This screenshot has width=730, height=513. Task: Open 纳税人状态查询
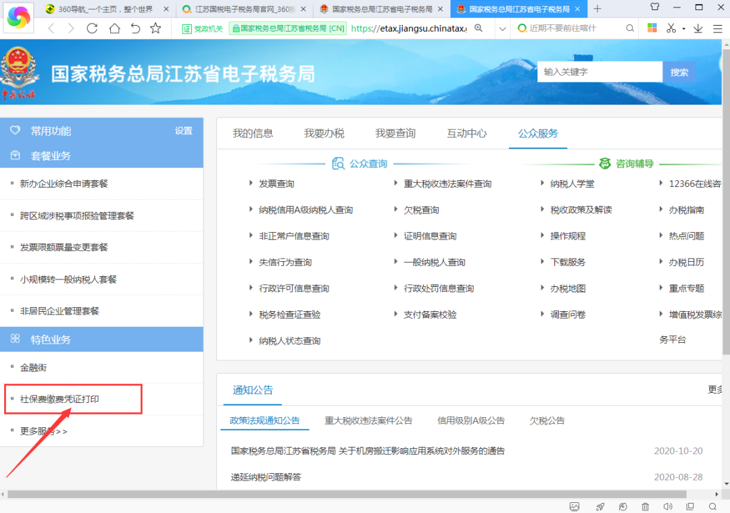click(x=289, y=341)
